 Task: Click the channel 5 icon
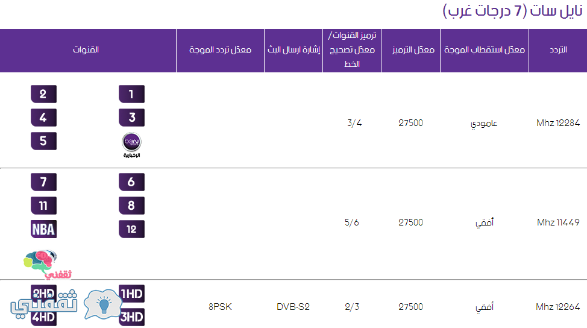(43, 141)
